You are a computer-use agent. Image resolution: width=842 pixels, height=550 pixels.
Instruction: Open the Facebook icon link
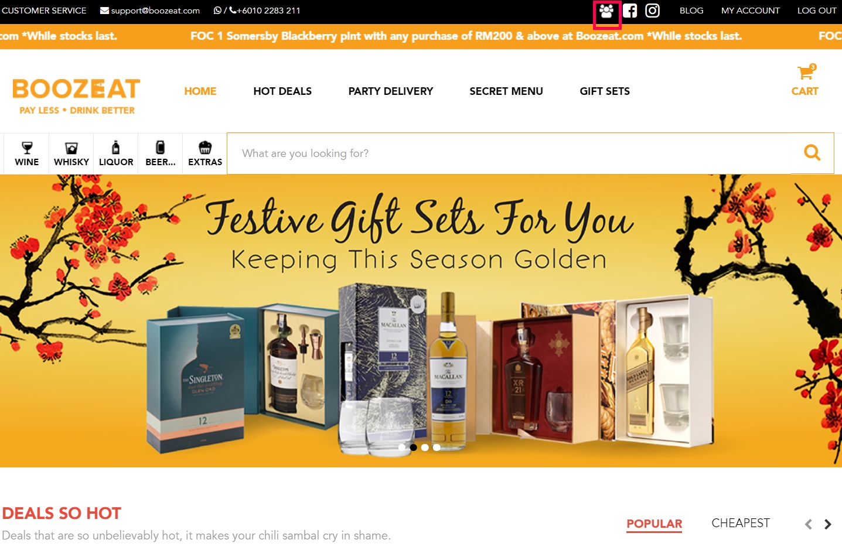tap(630, 11)
